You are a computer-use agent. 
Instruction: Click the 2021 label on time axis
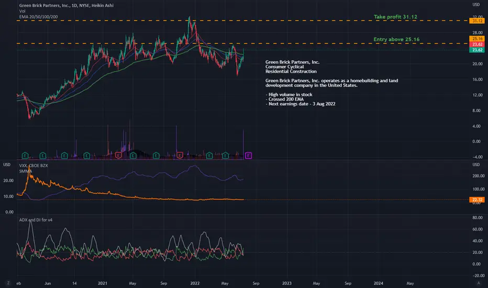pos(103,283)
